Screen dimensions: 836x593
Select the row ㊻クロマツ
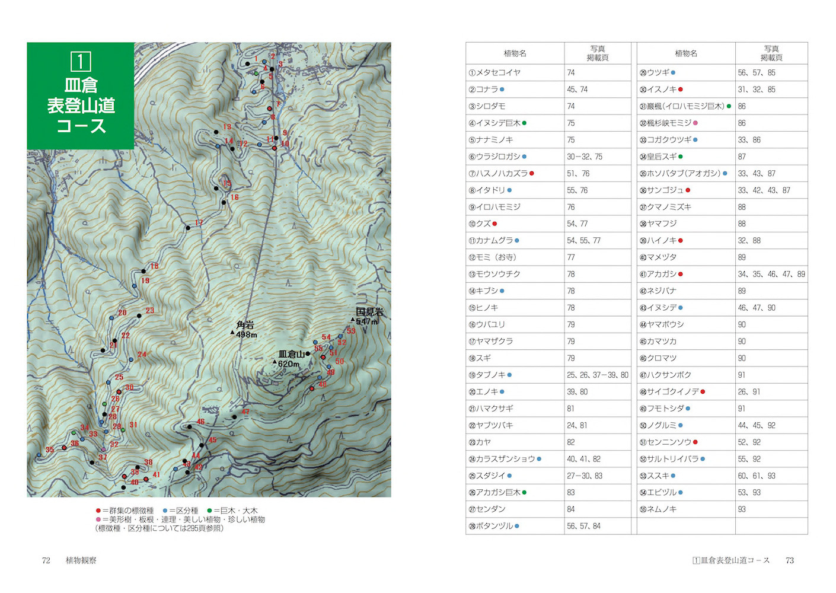tap(722, 358)
